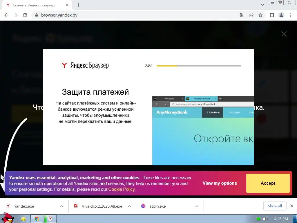The height and width of the screenshot is (223, 297).
Task: Click the AnyMoneyBank preview image
Action: tap(203, 131)
